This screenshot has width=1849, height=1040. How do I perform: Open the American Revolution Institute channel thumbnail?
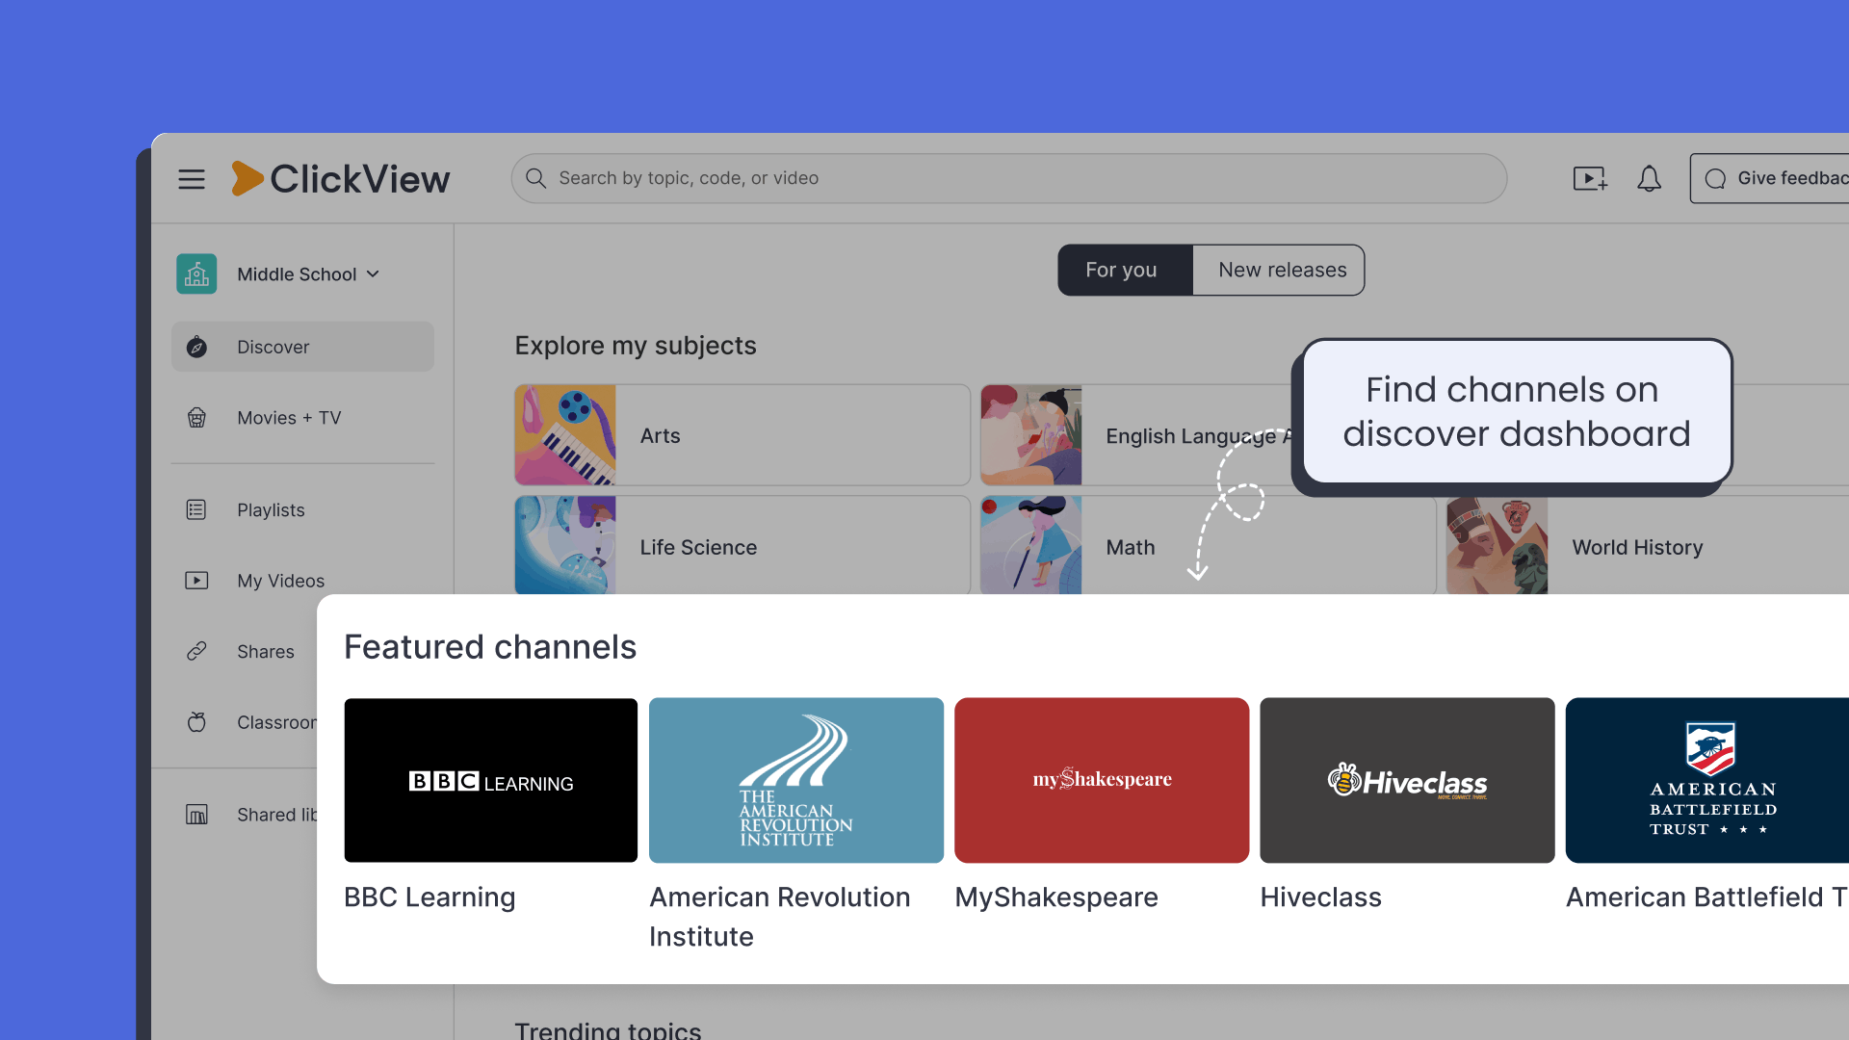point(796,780)
